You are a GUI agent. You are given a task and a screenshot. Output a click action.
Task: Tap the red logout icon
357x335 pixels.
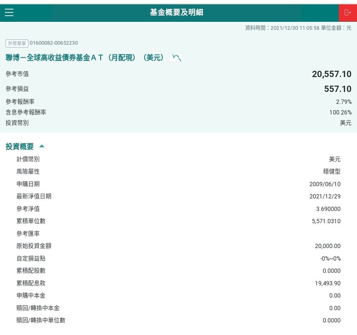point(348,12)
